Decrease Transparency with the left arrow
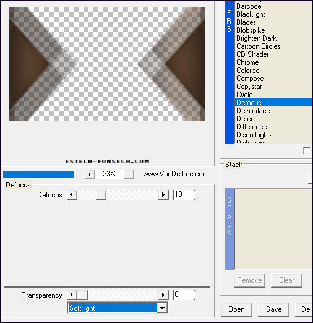The width and height of the screenshot is (313, 323). click(x=72, y=295)
